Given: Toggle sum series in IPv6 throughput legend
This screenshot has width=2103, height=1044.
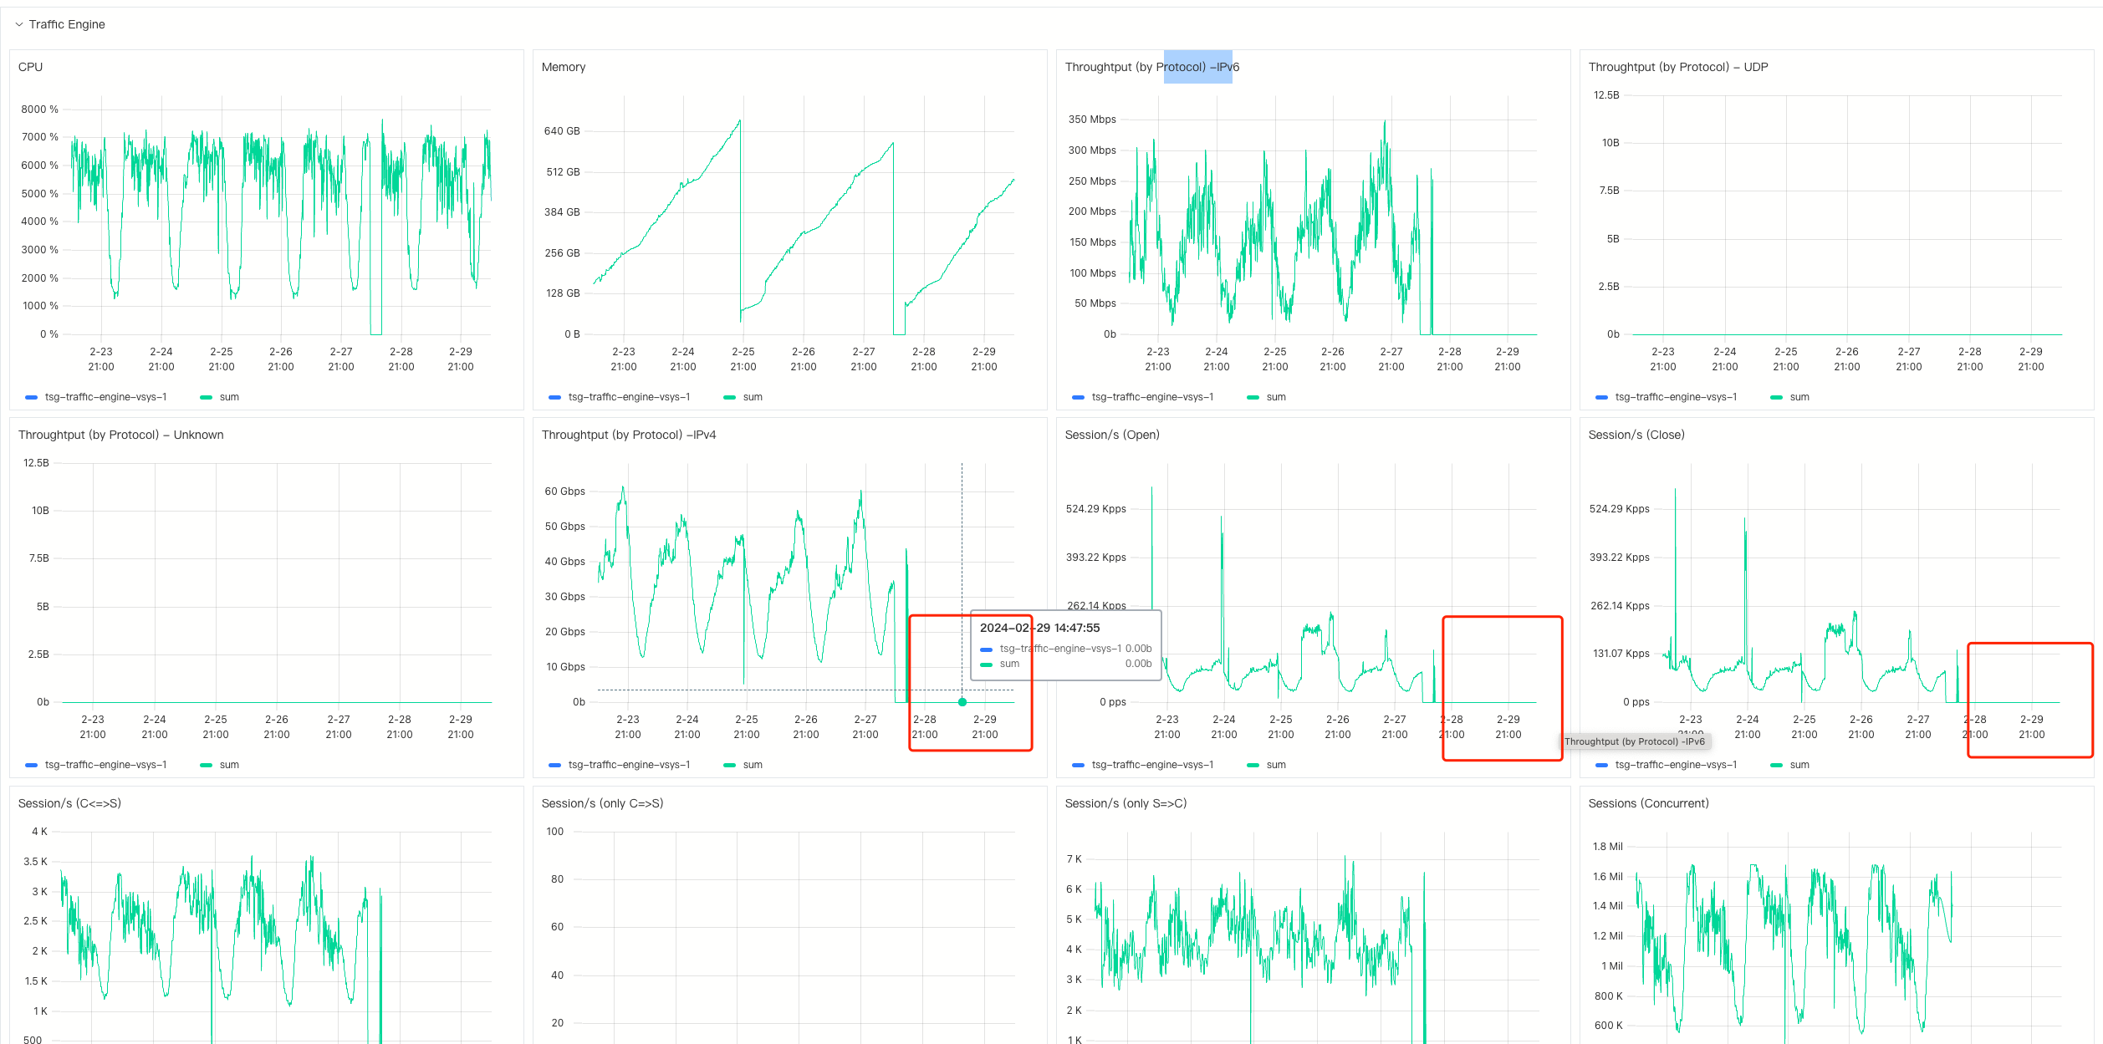Looking at the screenshot, I should point(1276,397).
